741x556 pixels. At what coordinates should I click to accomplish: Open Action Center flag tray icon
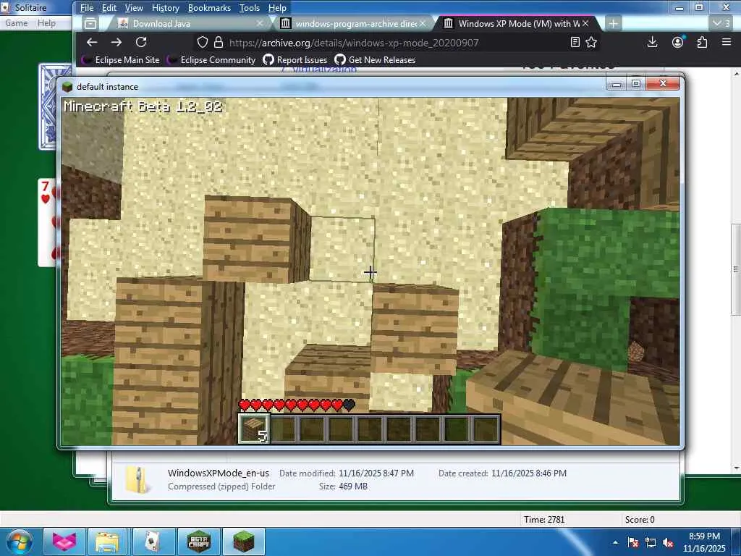[633, 543]
